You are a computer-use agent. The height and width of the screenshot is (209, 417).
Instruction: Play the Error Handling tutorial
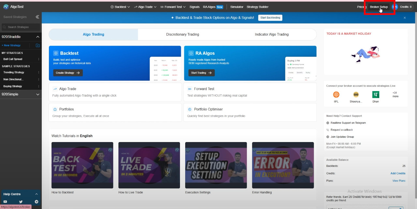pos(283,165)
